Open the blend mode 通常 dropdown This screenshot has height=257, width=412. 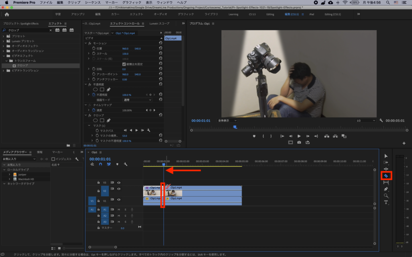coord(137,99)
